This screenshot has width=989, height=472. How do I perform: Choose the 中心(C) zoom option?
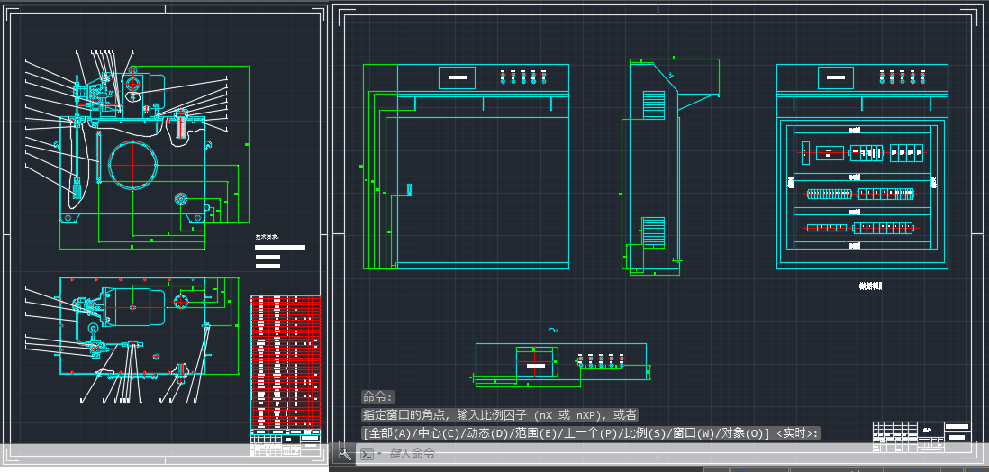[439, 433]
